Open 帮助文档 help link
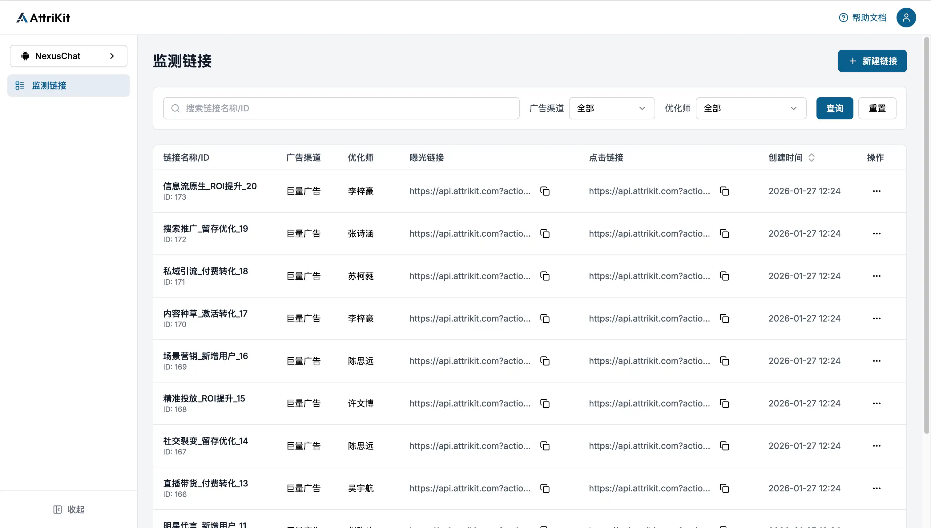The width and height of the screenshot is (931, 528). tap(862, 18)
